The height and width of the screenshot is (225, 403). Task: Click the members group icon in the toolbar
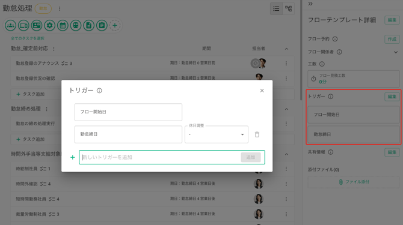click(x=11, y=25)
